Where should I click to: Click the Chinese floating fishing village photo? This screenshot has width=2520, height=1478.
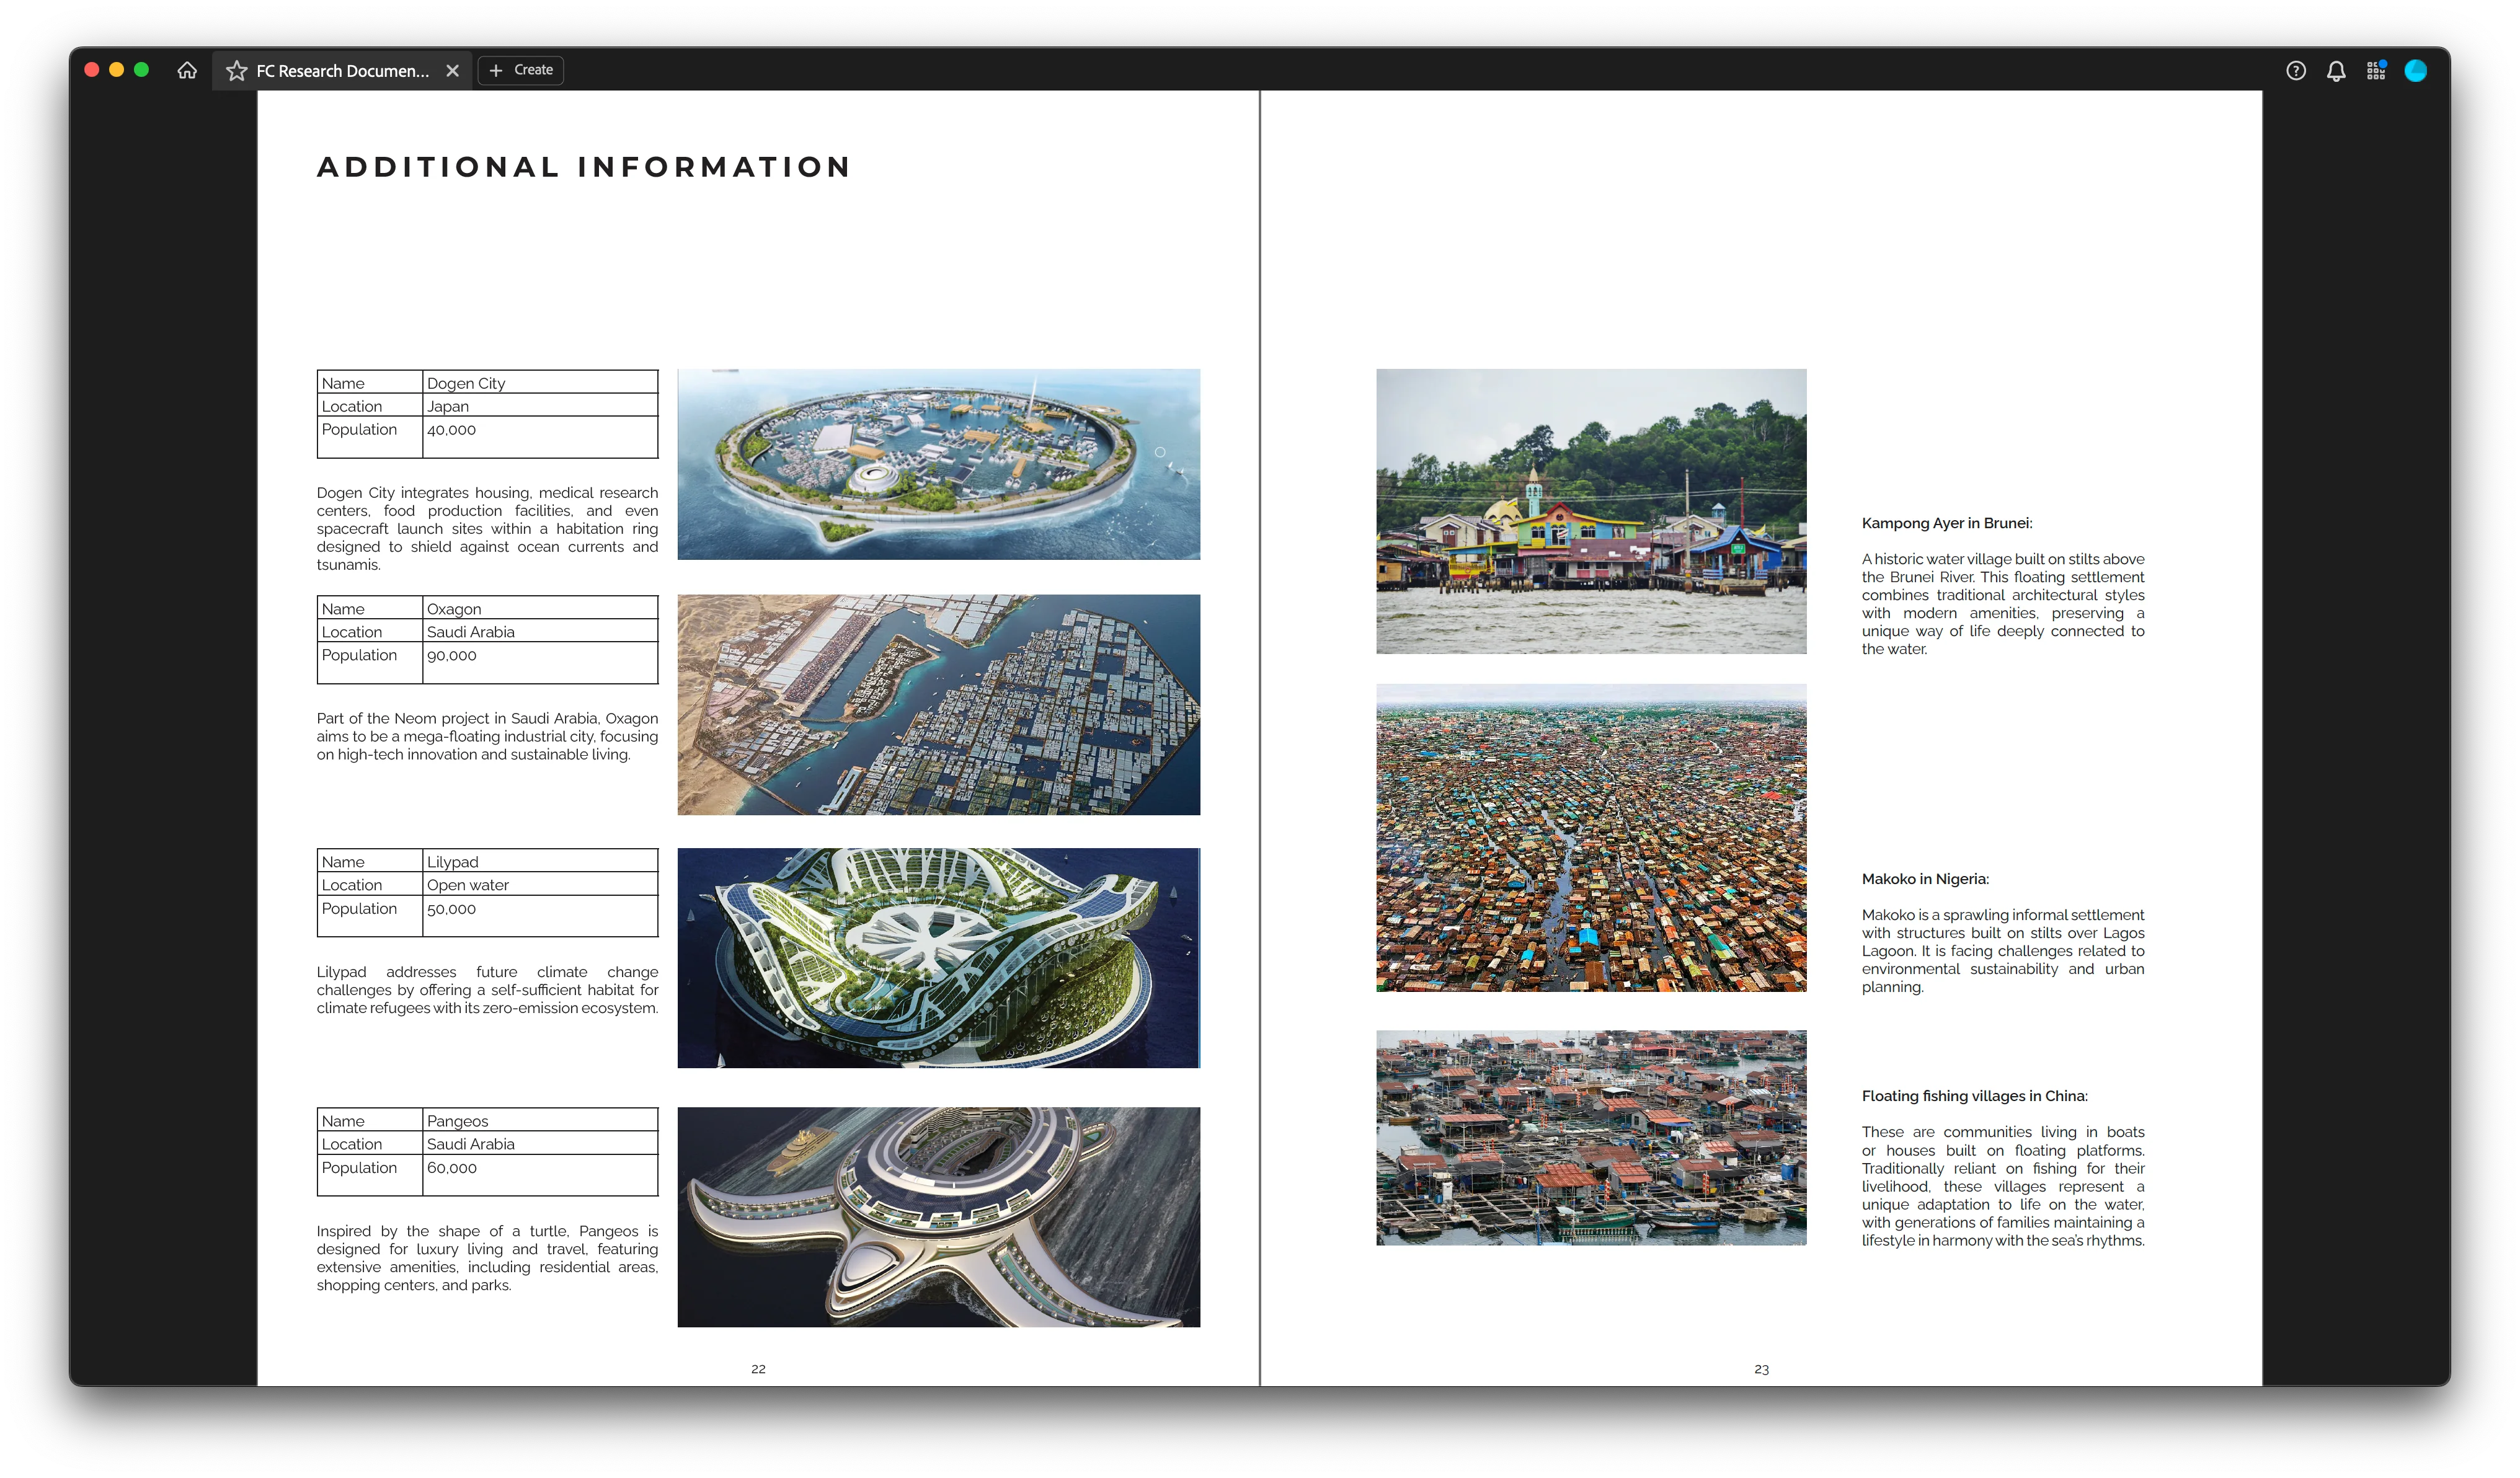pyautogui.click(x=1591, y=1138)
